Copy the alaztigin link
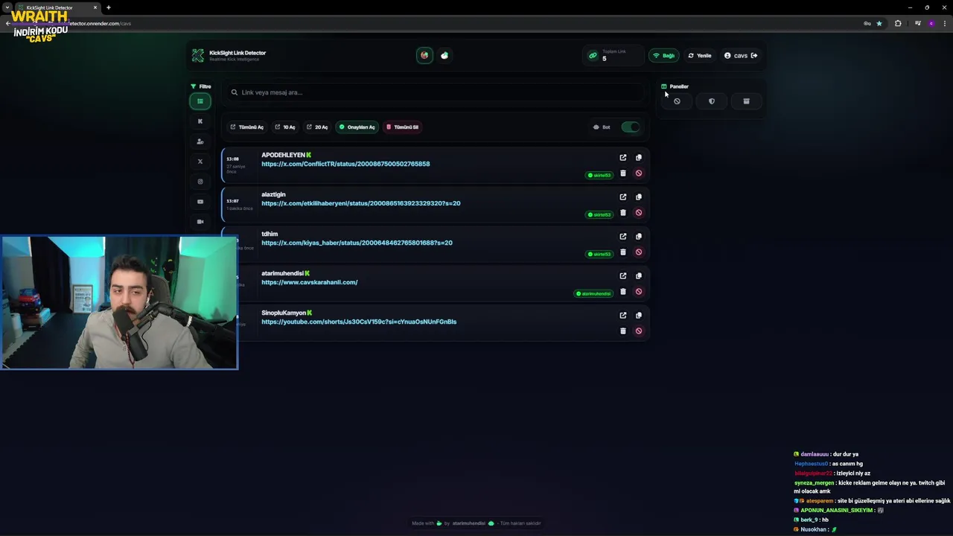Image resolution: width=953 pixels, height=536 pixels. pyautogui.click(x=639, y=197)
